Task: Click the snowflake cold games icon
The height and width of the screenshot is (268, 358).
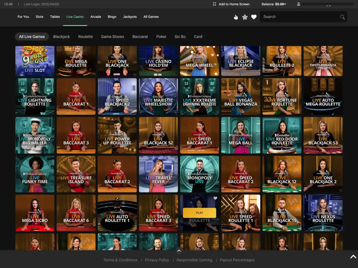Action: pos(245,17)
